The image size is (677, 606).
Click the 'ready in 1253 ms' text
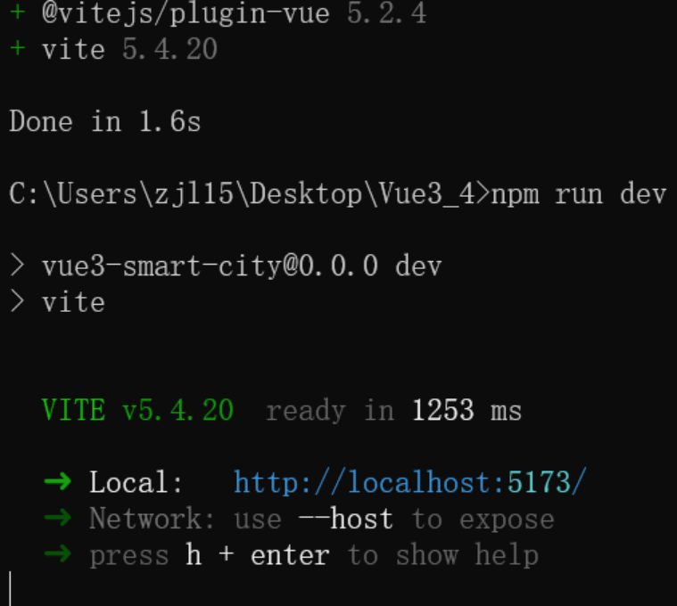tap(393, 410)
